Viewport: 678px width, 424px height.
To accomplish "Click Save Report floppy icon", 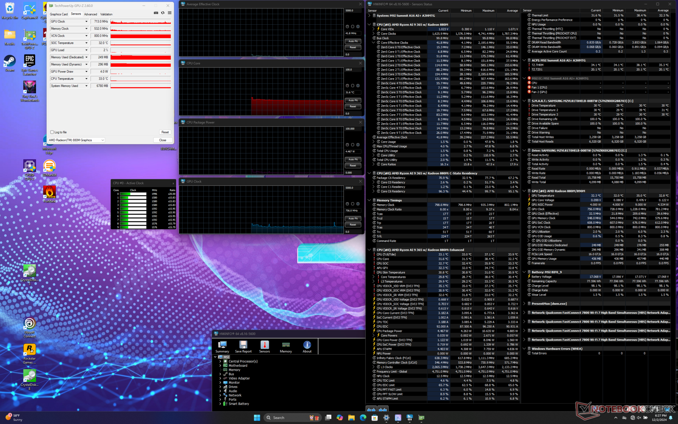I will click(243, 347).
